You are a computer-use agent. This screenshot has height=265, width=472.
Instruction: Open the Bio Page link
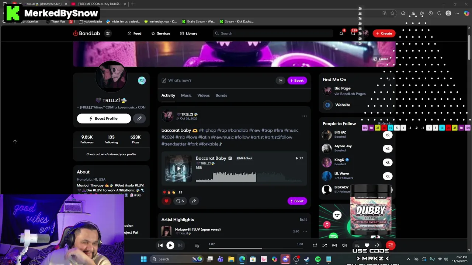(x=342, y=88)
